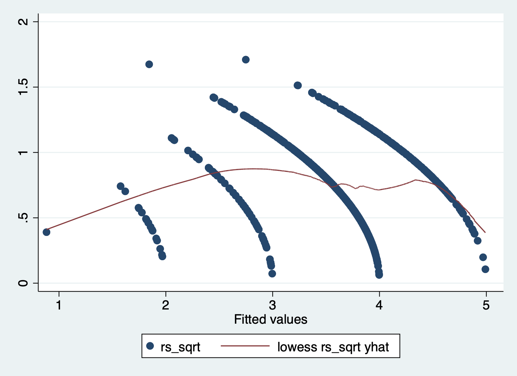Click the "lowess rs_sqrt yhat" legend label
Screen dimensions: 517x376
333,347
